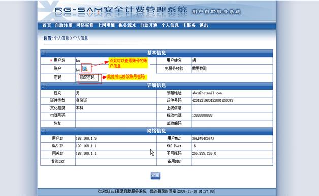
Task: Click the account lookup magnifier icon
Action: click(85, 68)
